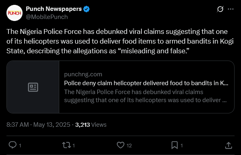Repost this tweet using retweet icon

(66, 145)
